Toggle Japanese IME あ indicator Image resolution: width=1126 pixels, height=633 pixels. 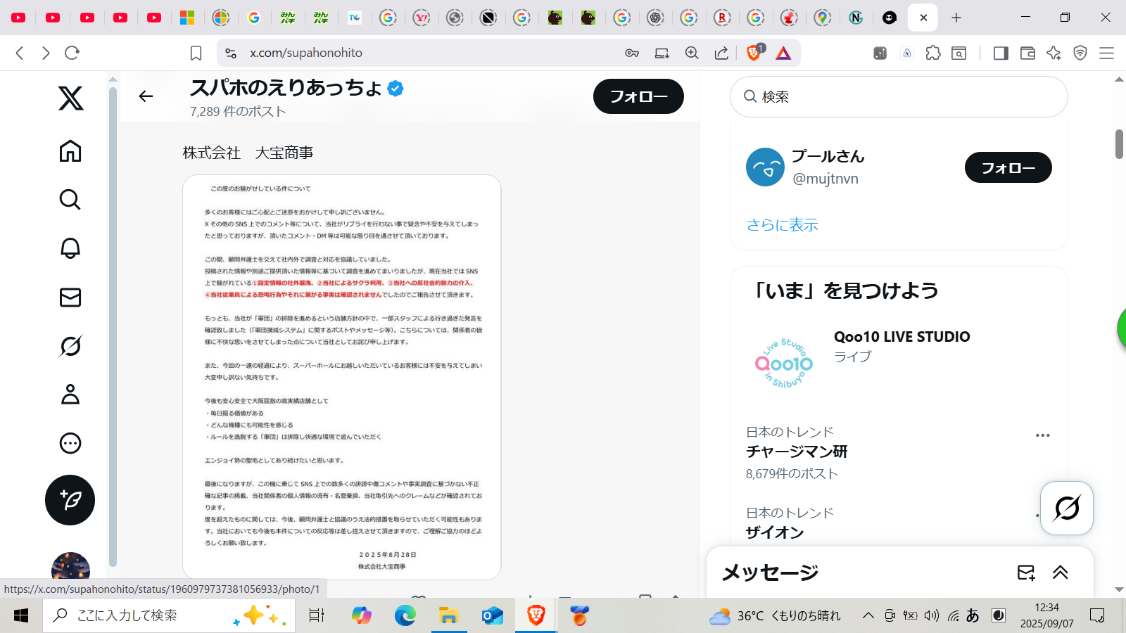pos(973,616)
